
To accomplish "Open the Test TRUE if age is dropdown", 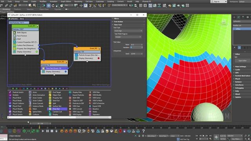I will coord(128,37).
